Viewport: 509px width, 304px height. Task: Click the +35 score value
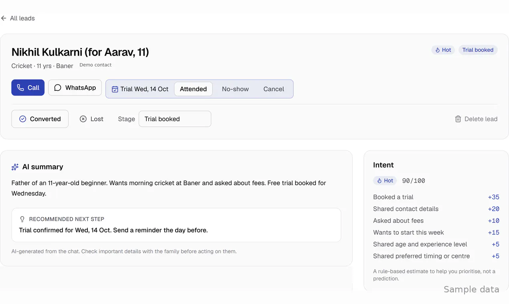493,197
